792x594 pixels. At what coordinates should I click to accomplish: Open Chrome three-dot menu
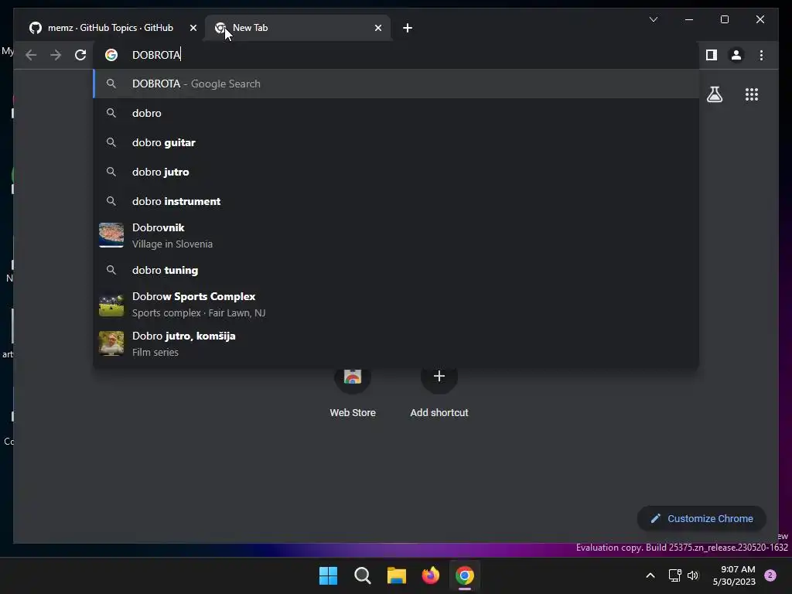(761, 55)
